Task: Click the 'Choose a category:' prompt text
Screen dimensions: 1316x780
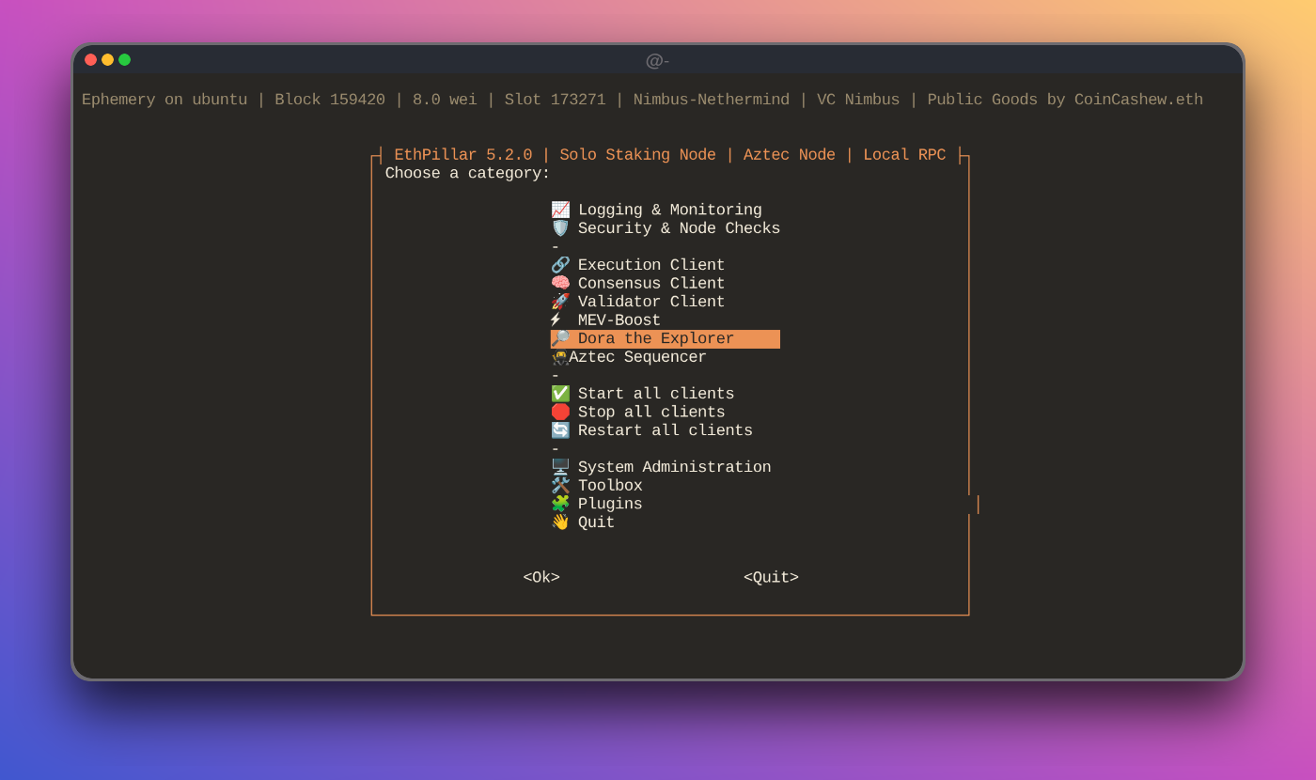Action: (x=467, y=174)
